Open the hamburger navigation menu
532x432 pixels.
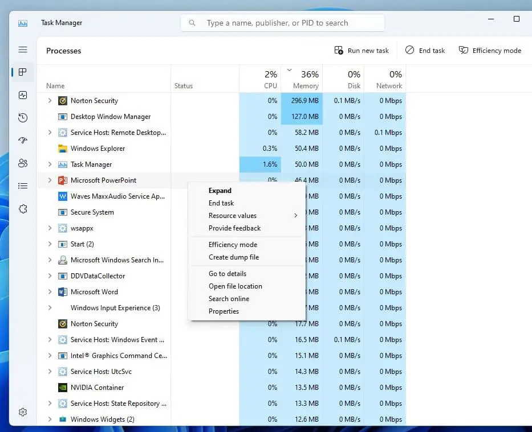23,50
